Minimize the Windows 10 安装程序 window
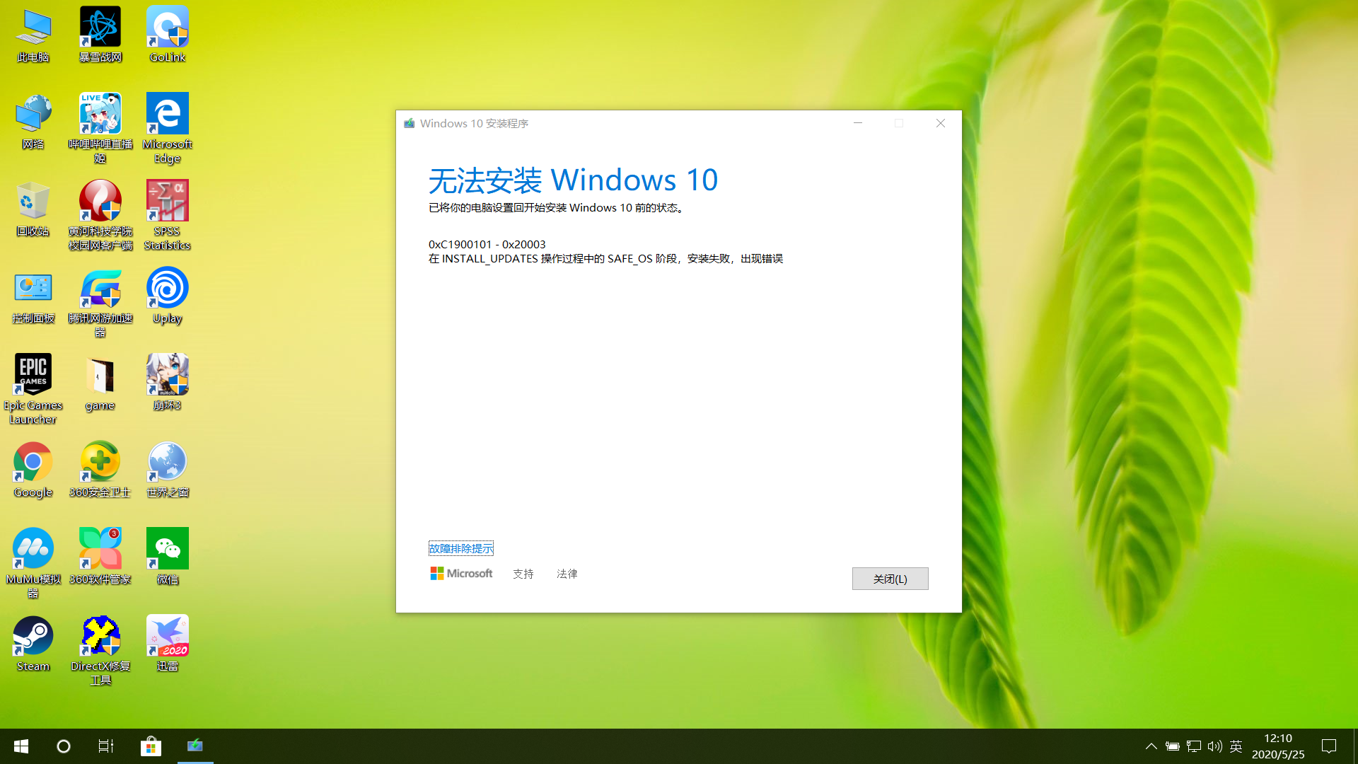 858,123
